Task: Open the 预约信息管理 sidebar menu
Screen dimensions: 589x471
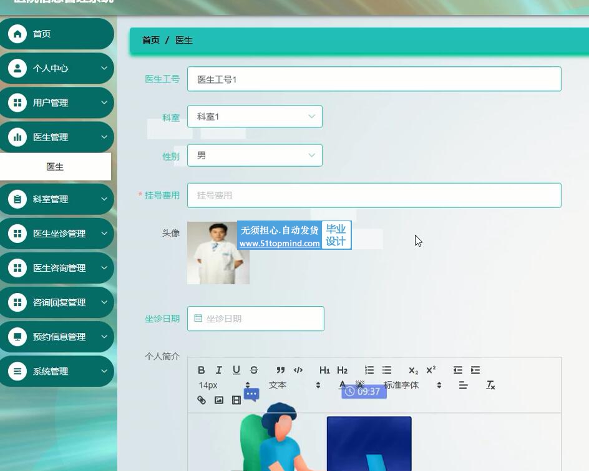Action: [56, 337]
